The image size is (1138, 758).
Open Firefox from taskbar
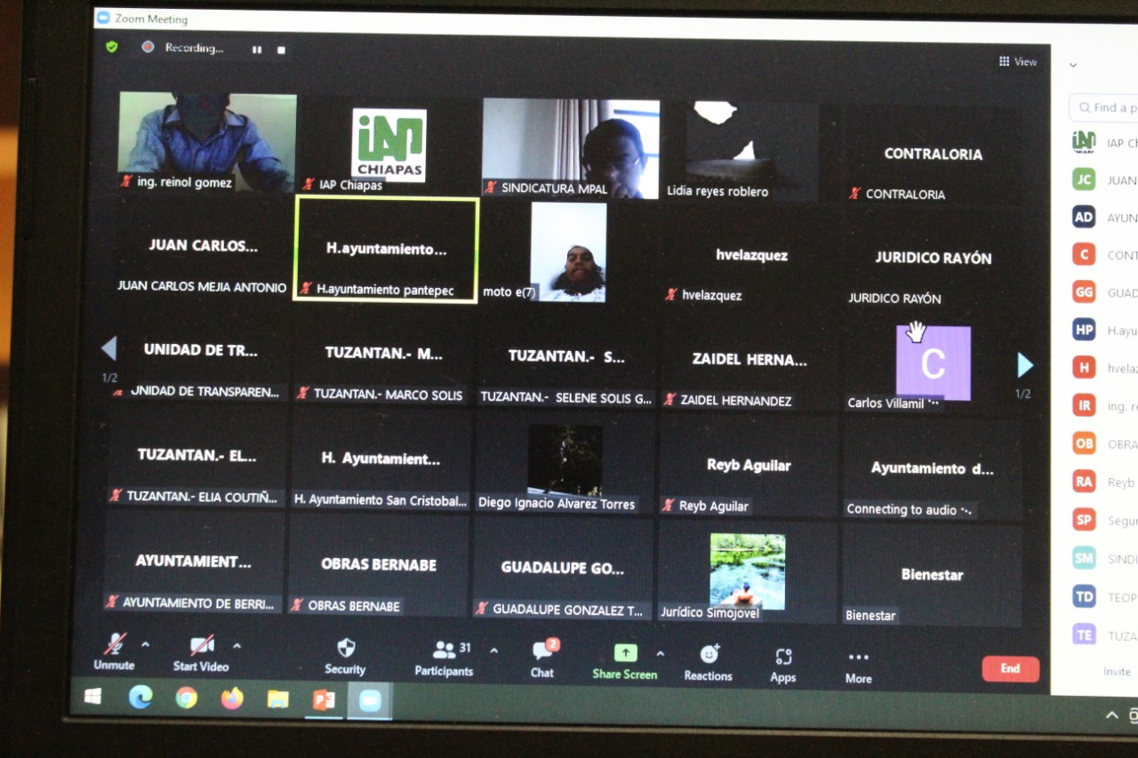tap(232, 698)
